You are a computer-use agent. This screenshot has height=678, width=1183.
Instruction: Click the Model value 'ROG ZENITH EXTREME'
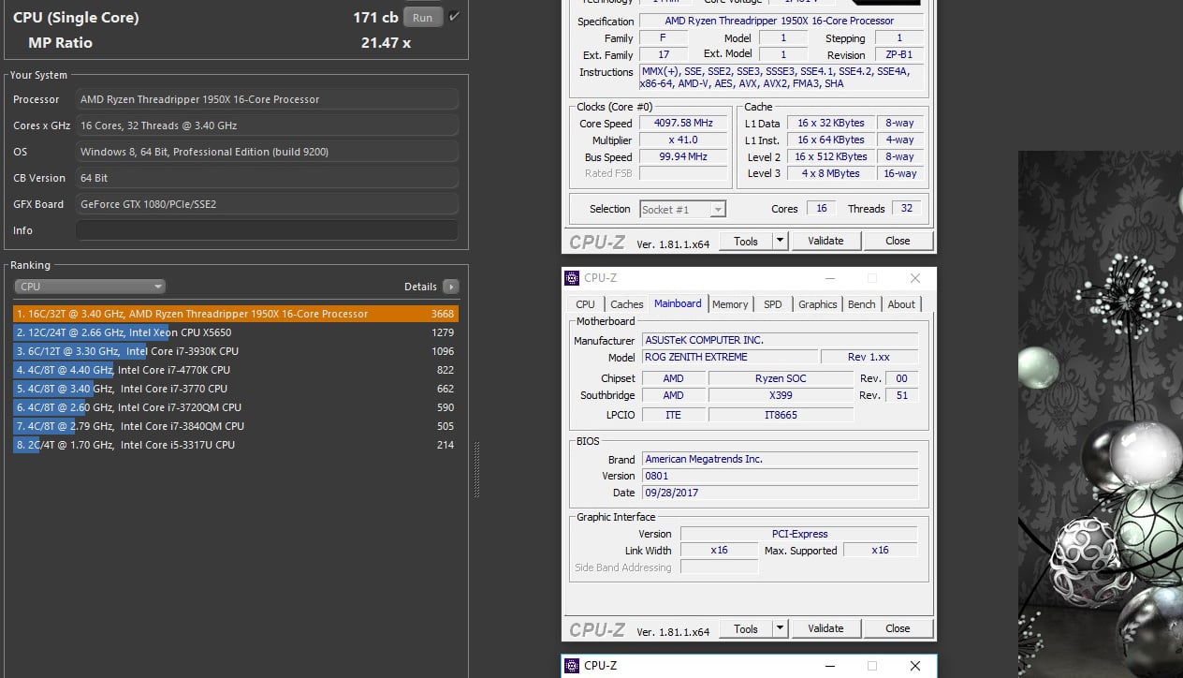click(729, 358)
